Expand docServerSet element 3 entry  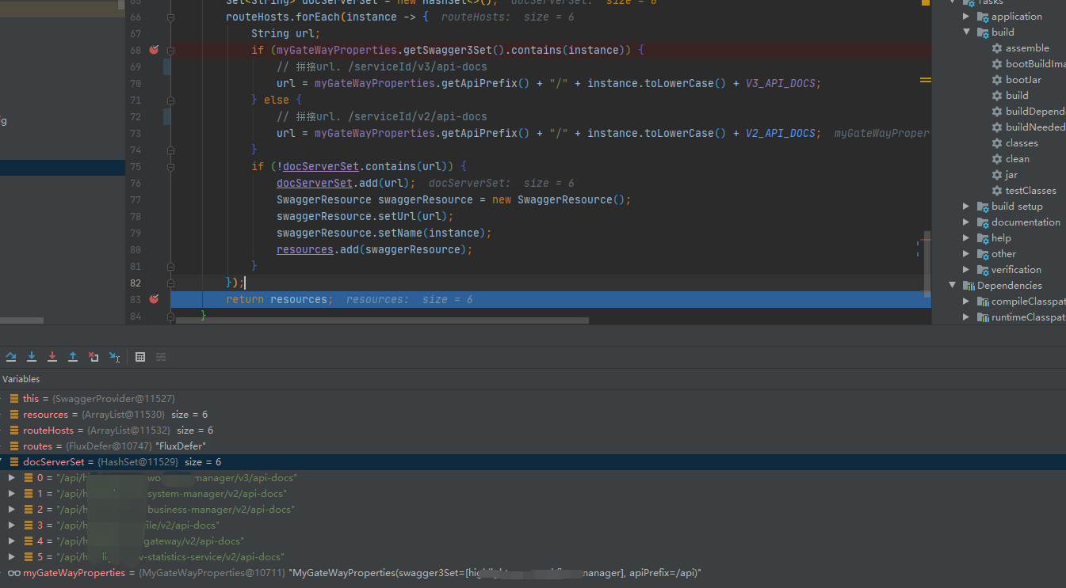point(11,525)
